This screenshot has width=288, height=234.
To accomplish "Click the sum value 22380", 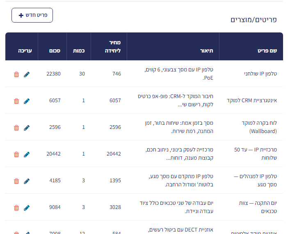I will (x=53, y=74).
